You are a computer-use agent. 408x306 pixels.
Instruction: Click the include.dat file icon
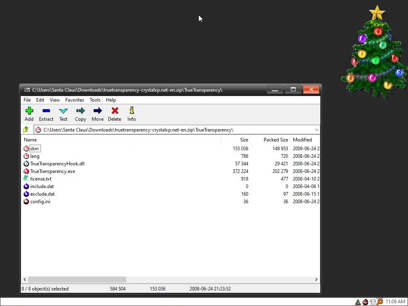pos(26,186)
